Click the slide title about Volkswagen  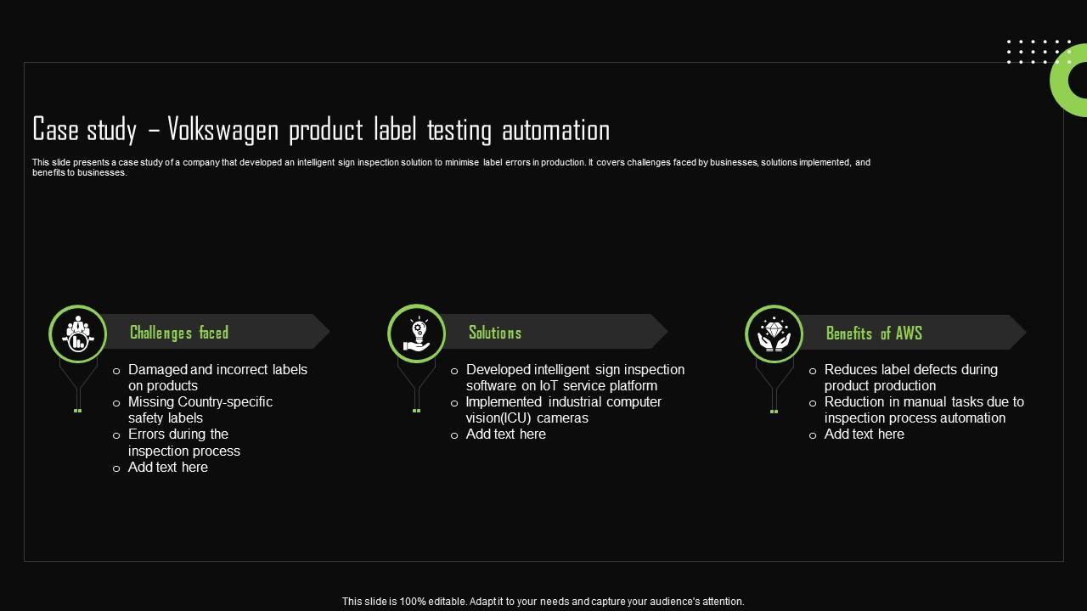321,130
